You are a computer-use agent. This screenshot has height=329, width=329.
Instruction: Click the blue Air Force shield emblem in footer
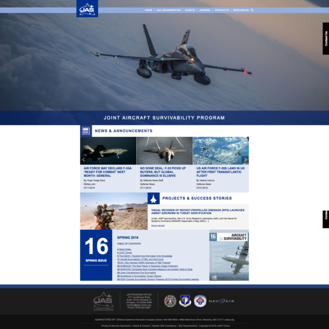point(185,301)
